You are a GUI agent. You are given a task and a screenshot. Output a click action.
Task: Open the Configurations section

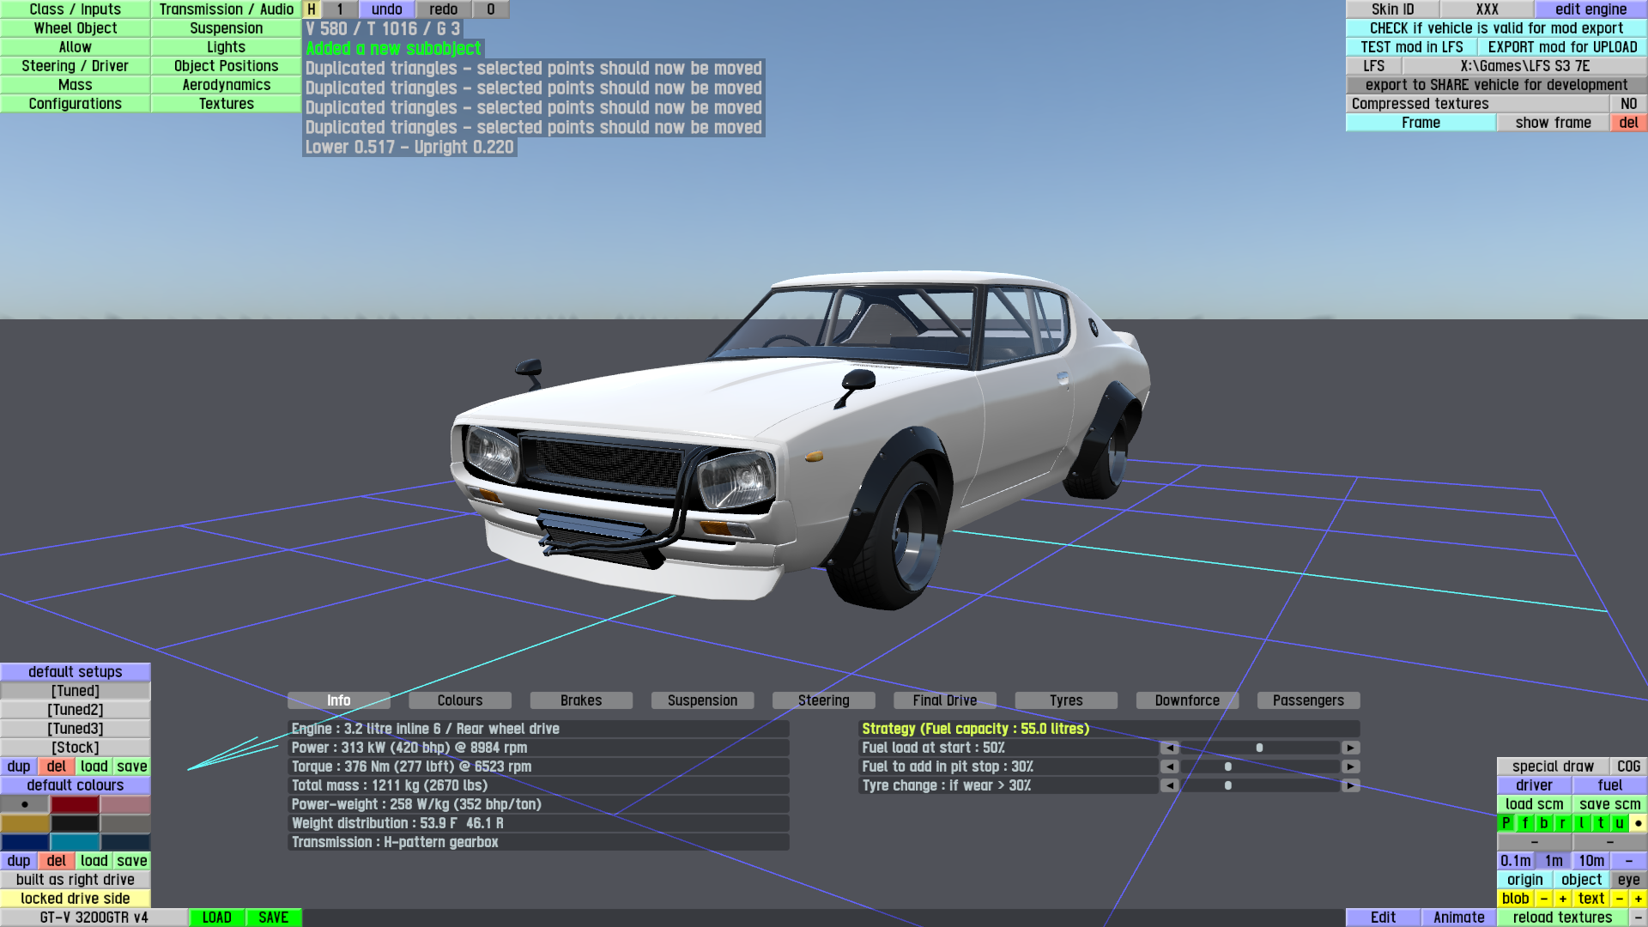pyautogui.click(x=76, y=104)
